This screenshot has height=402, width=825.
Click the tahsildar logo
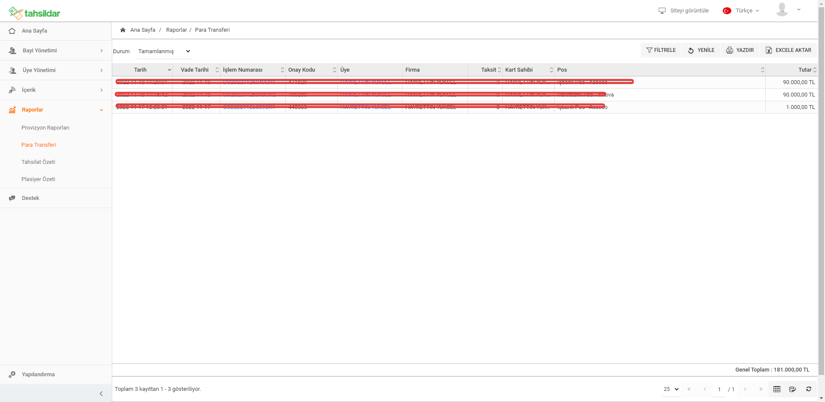(x=34, y=13)
